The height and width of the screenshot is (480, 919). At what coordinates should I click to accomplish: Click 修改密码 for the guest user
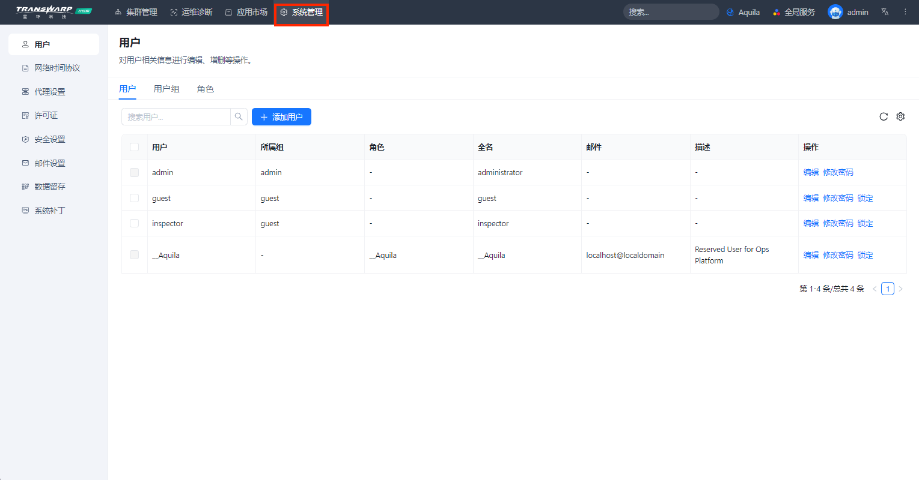(838, 198)
